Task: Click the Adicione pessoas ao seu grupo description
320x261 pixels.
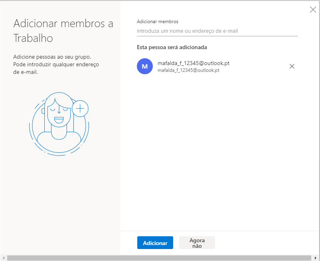Action: point(56,64)
